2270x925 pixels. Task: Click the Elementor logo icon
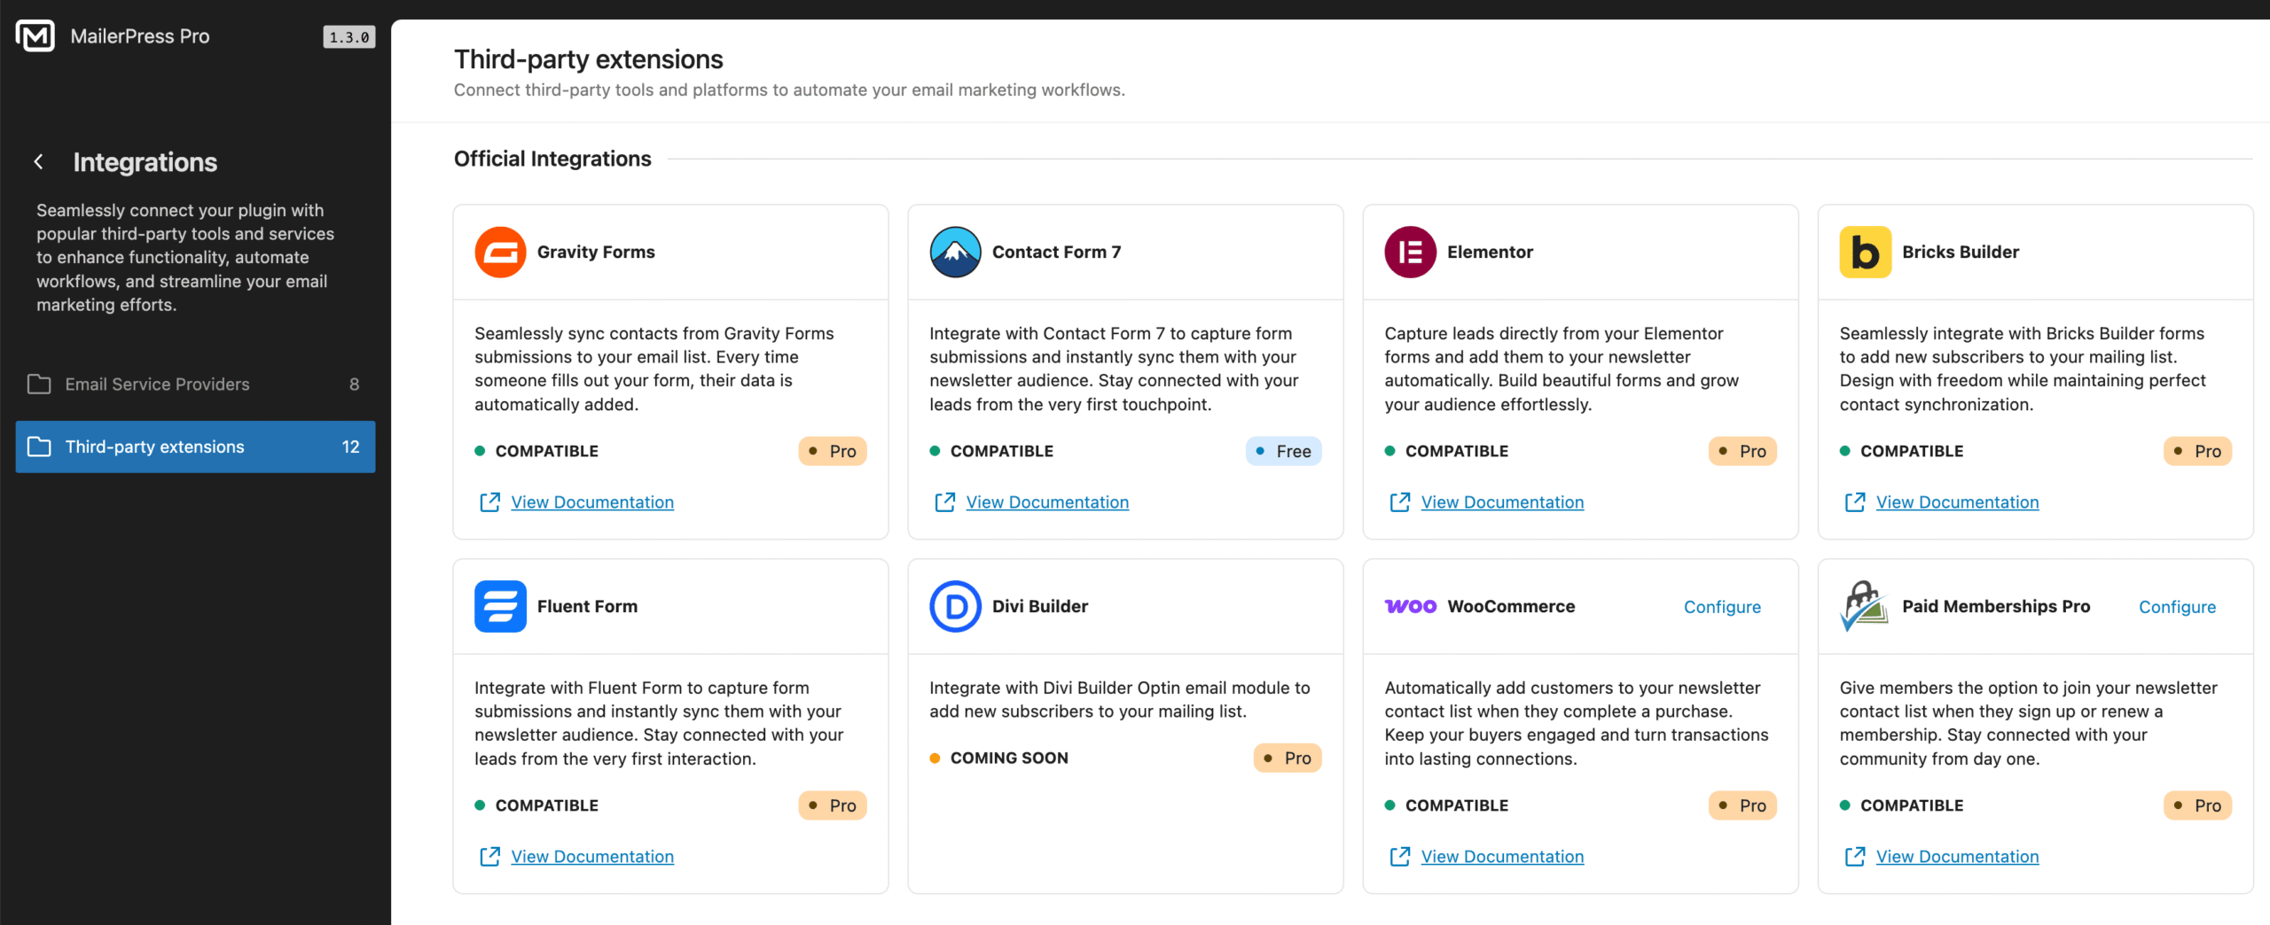[1410, 253]
